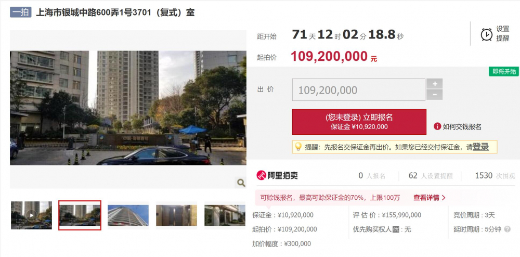Play the video thumbnail preview
This screenshot has height=257, width=520.
tap(31, 215)
